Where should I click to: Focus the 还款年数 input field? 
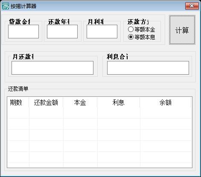coord(62,32)
